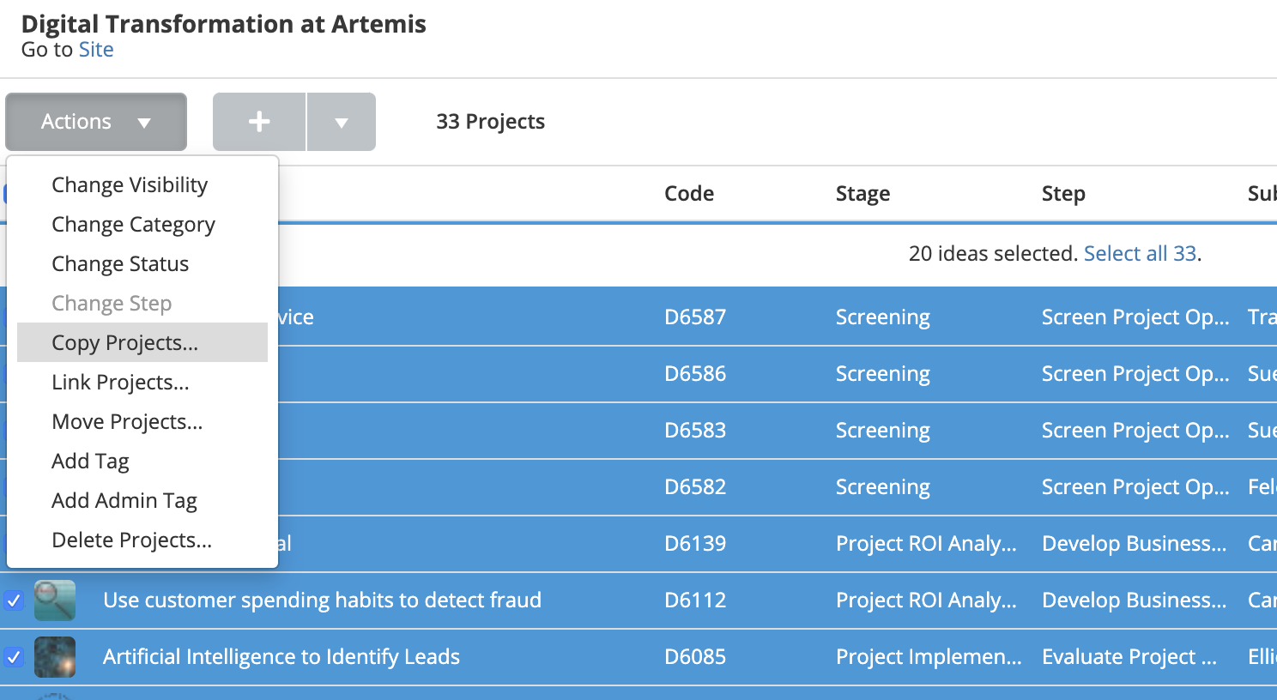Click Screening stage in row D6583
The width and height of the screenshot is (1277, 700).
tap(883, 431)
